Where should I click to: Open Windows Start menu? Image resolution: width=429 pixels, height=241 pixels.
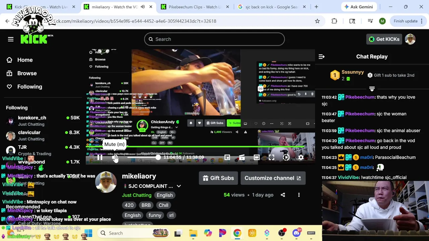[x=88, y=233]
